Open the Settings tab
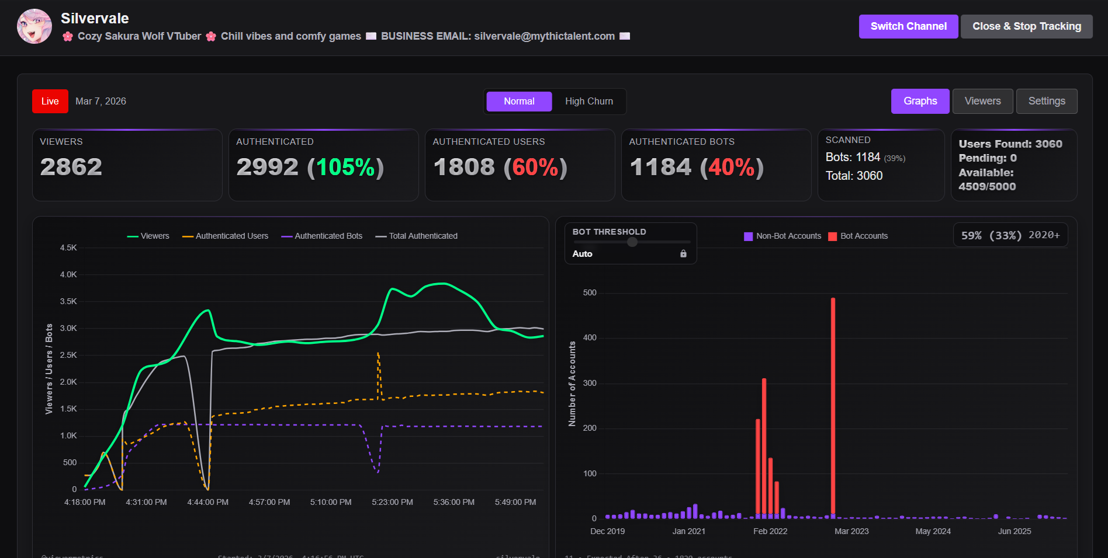This screenshot has height=558, width=1108. (x=1046, y=101)
